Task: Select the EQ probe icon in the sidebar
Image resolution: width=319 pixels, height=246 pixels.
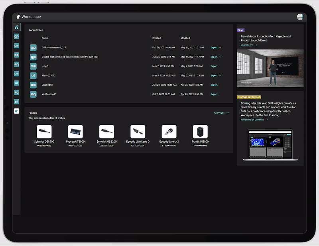Action: click(16, 64)
